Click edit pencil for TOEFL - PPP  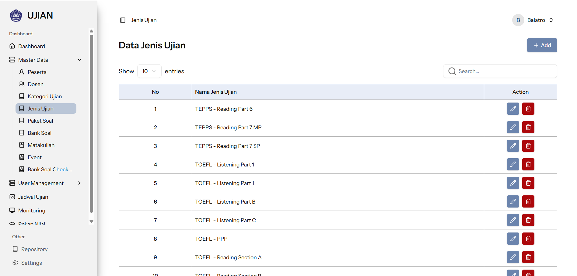(x=513, y=239)
